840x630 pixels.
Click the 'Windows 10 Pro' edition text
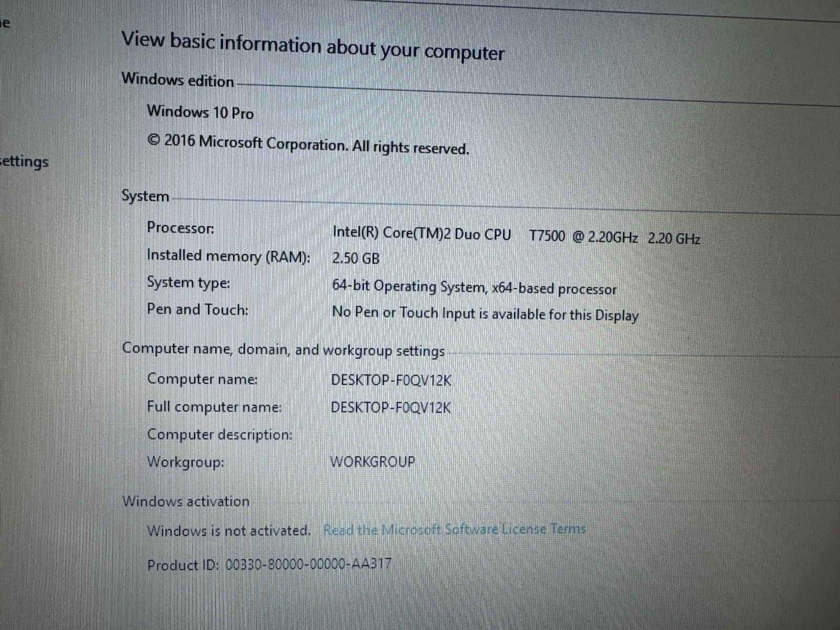[201, 112]
